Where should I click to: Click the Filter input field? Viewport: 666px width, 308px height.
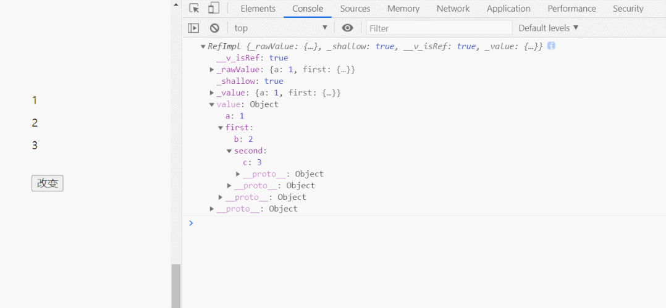point(439,28)
